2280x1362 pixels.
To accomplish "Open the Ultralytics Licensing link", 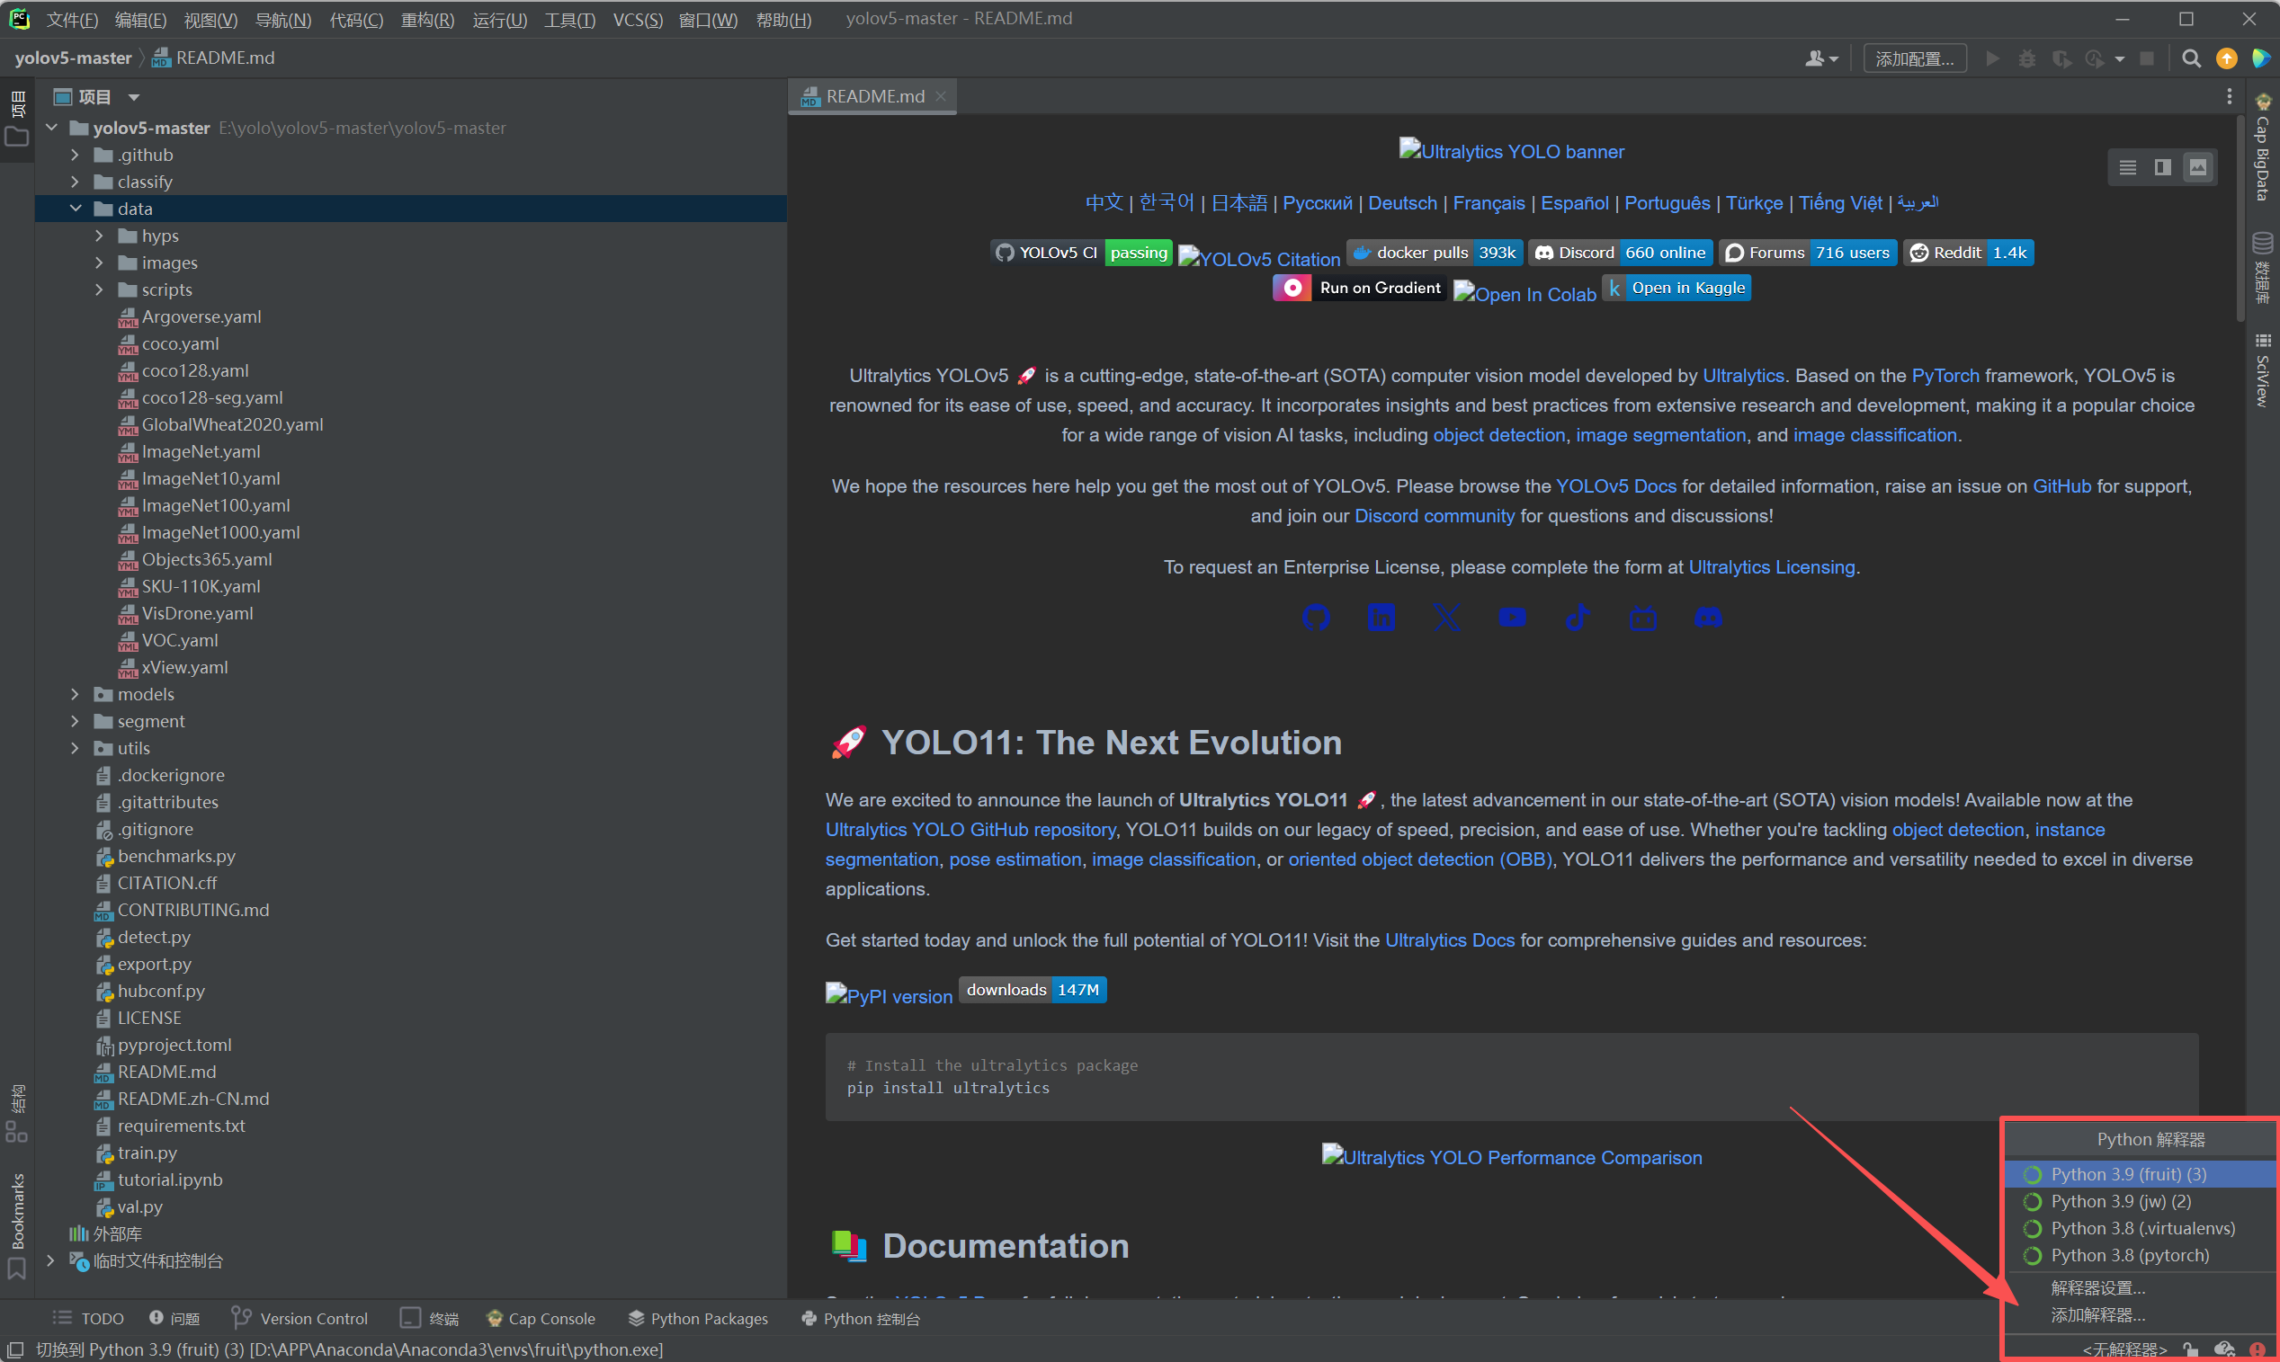I will [x=1771, y=567].
